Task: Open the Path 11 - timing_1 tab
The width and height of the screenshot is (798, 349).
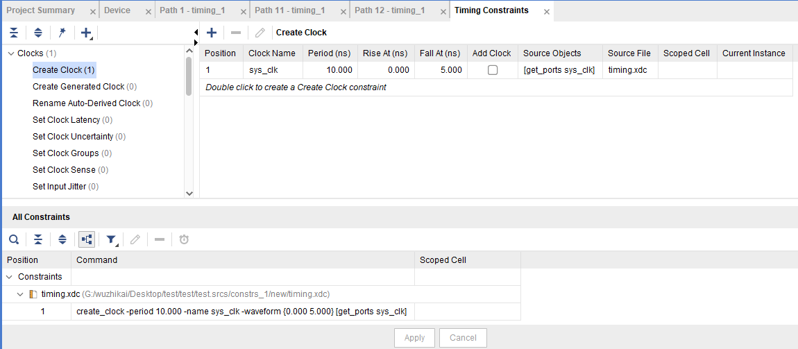Action: point(289,10)
